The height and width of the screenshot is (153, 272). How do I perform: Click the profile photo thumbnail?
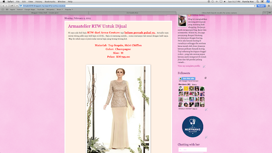[x=182, y=21]
